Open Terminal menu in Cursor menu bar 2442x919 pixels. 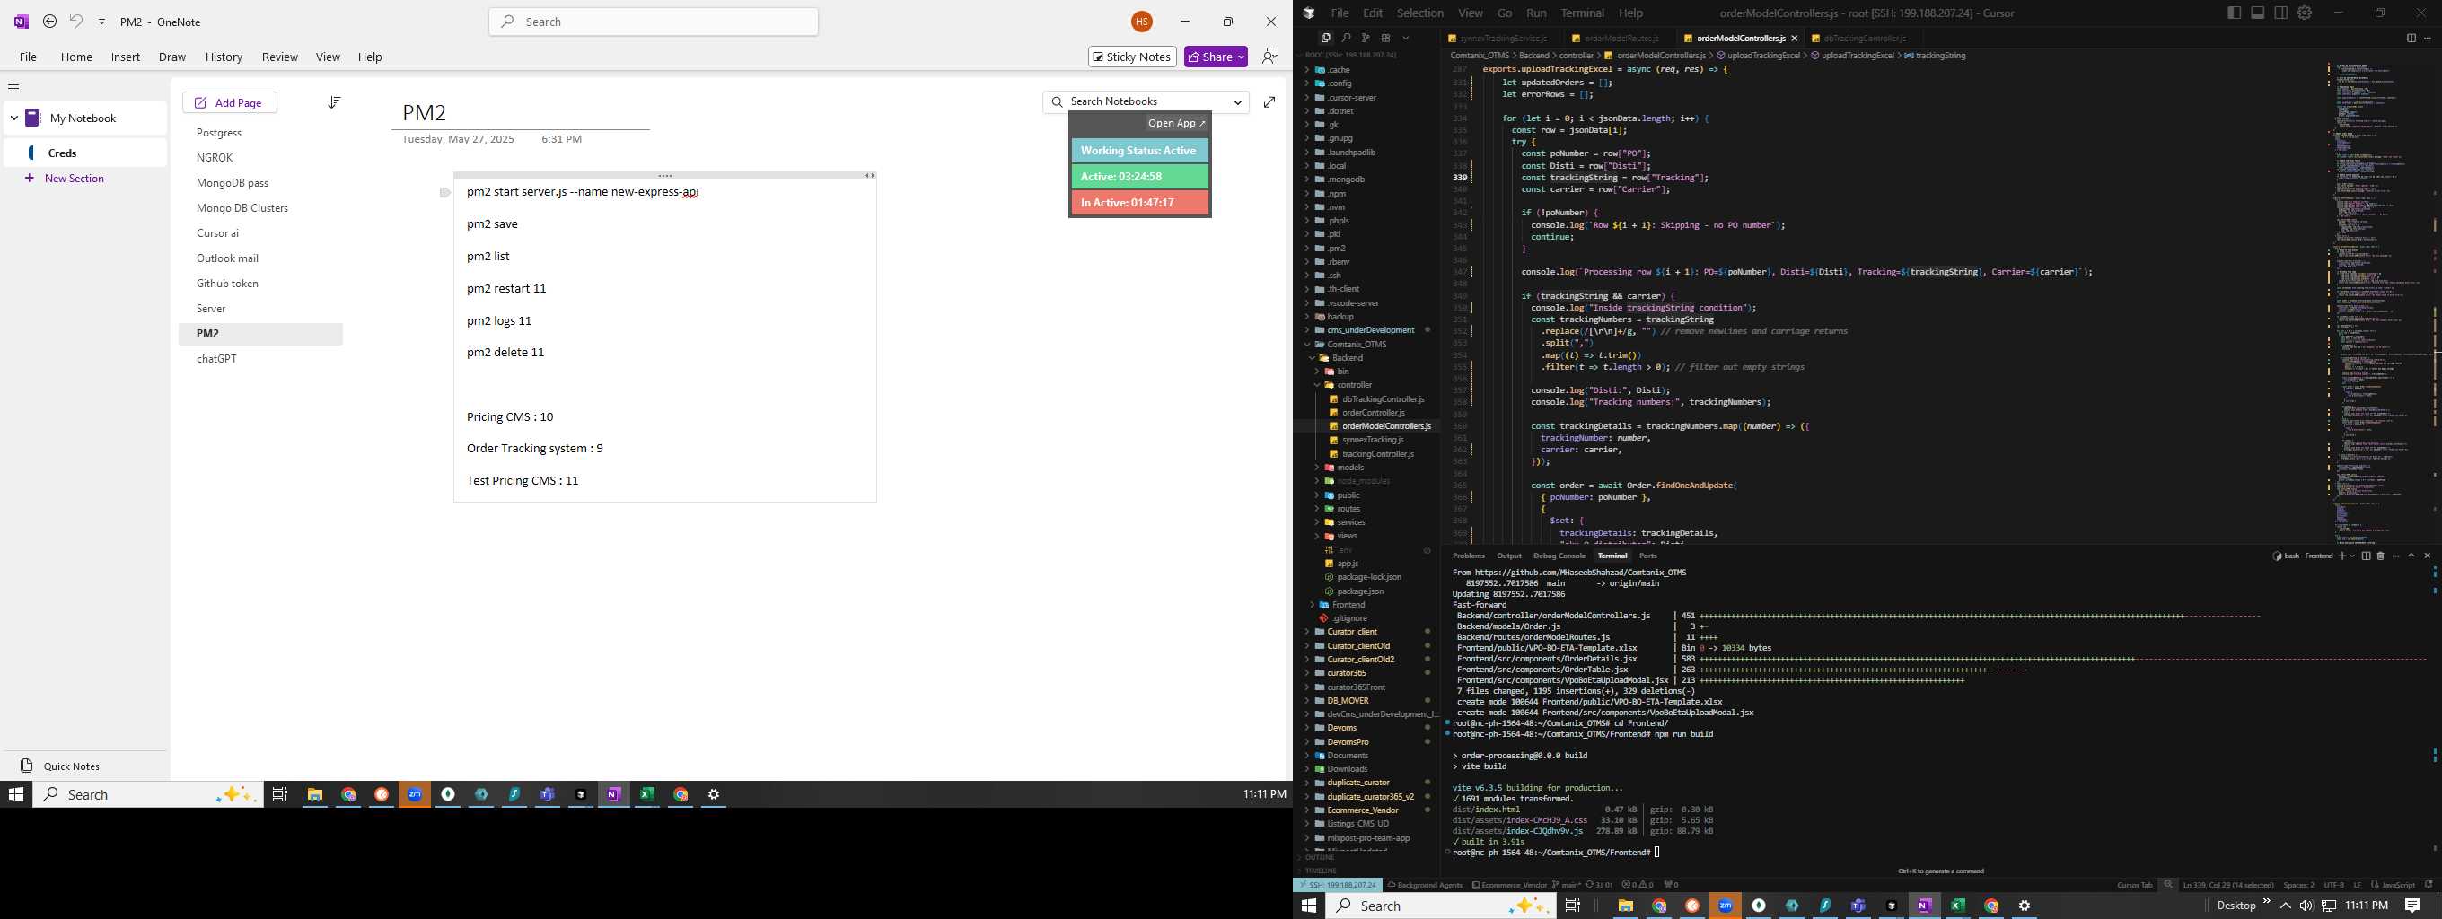1582,13
